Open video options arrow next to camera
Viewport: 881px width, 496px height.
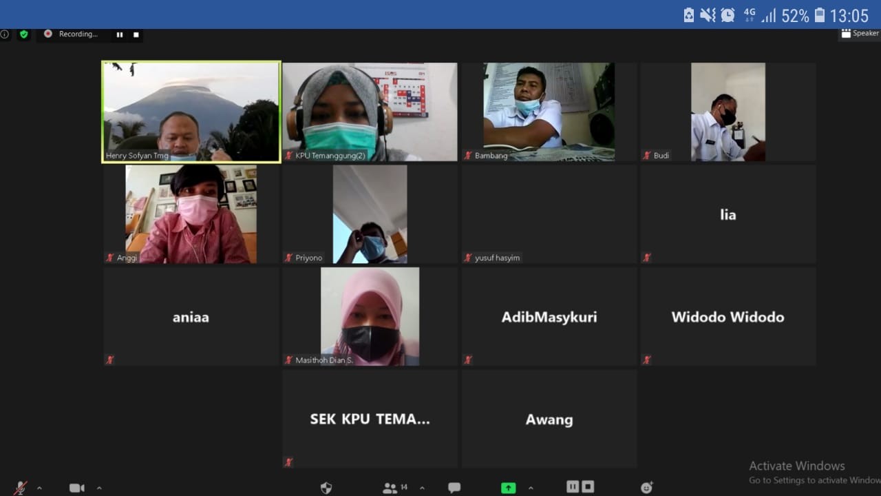(99, 488)
